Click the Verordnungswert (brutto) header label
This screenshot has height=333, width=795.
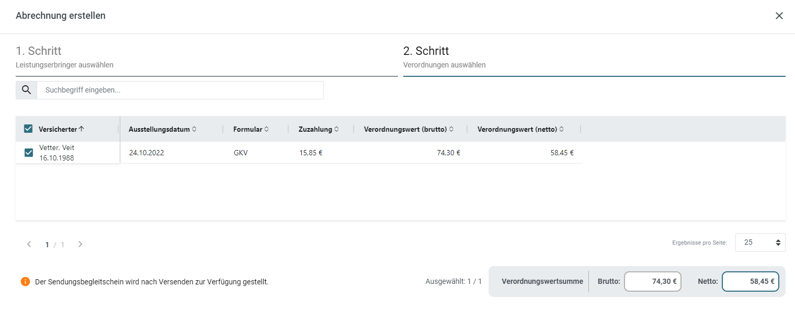pos(405,129)
